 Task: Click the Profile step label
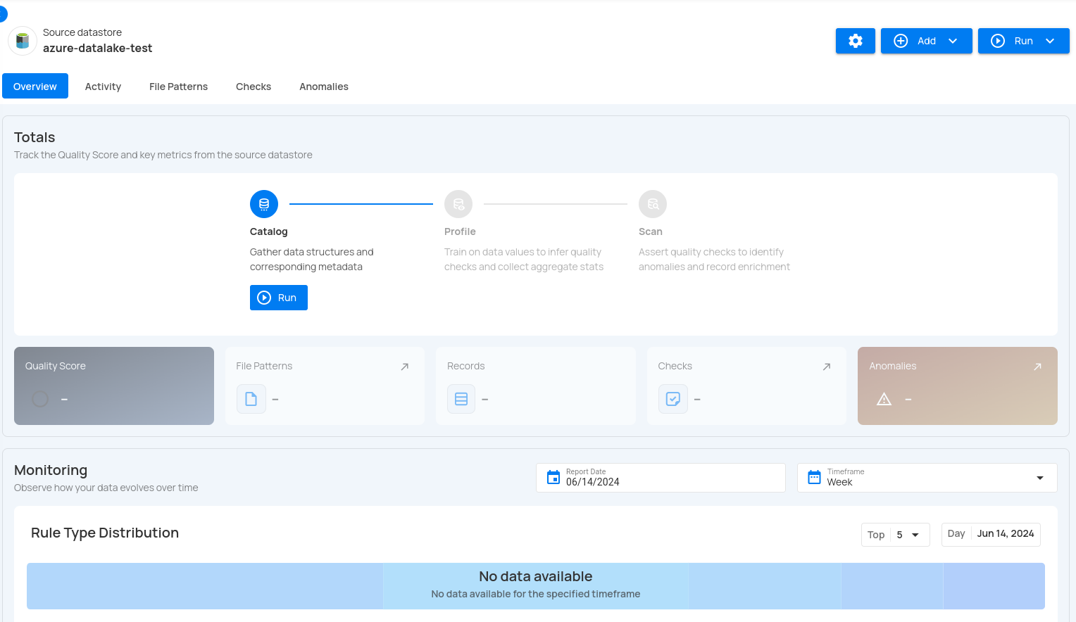click(460, 231)
